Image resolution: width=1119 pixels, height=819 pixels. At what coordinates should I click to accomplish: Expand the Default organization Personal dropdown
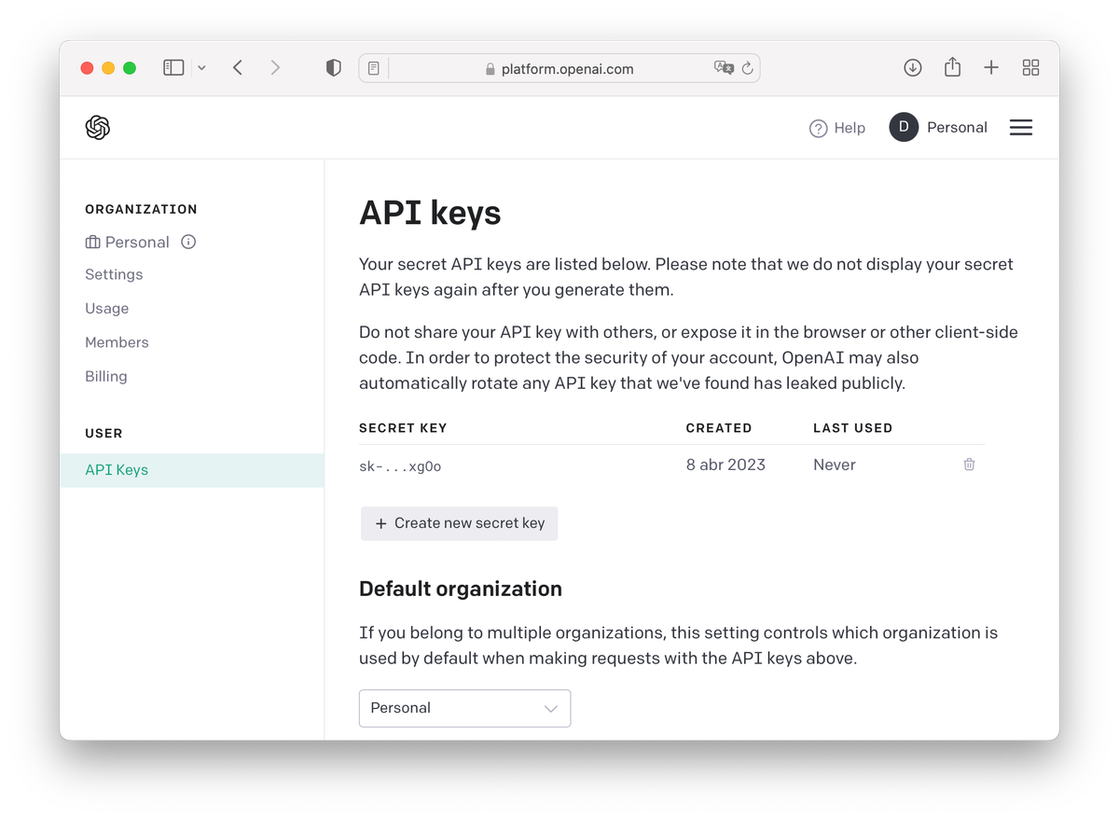coord(464,708)
